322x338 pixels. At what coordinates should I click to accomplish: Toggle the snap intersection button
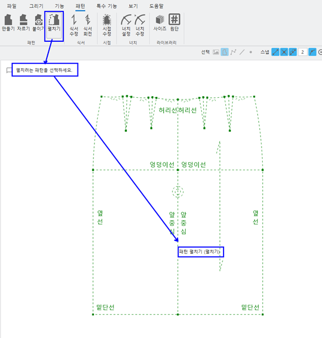point(284,52)
